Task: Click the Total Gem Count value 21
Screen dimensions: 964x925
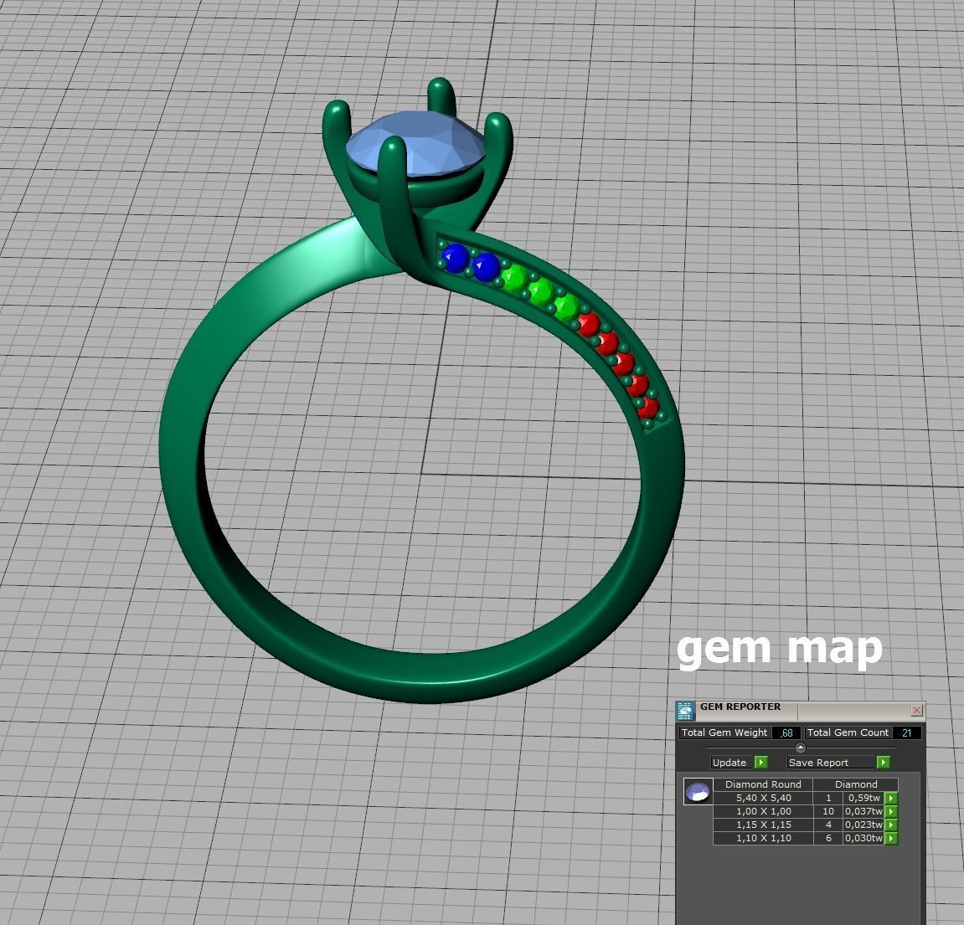Action: pos(907,732)
